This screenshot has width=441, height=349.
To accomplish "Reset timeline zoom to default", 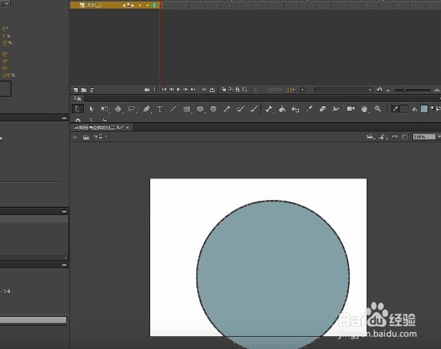I will pyautogui.click(x=379, y=89).
